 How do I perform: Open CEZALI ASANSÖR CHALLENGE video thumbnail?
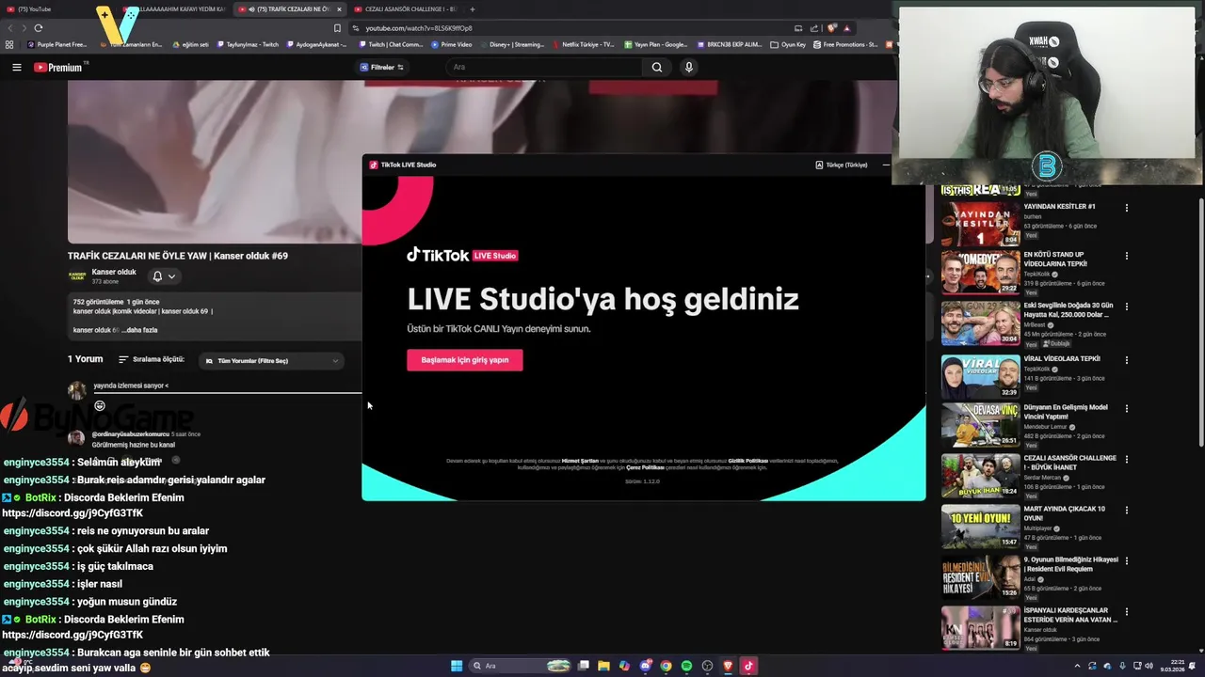coord(980,476)
